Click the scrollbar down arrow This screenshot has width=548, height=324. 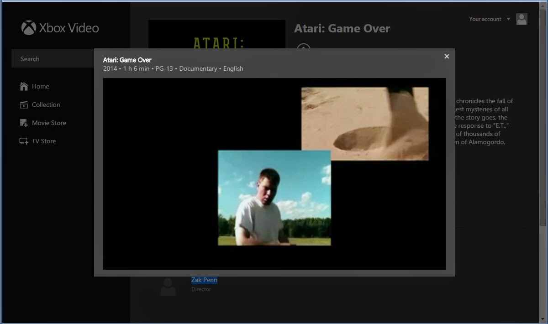543,319
